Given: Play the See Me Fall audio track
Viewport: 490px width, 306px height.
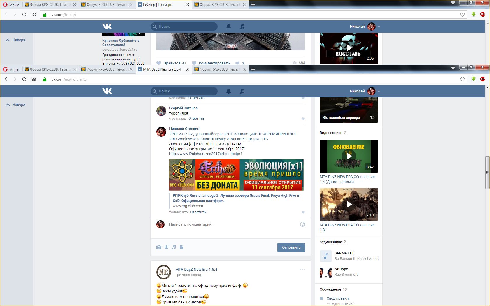Looking at the screenshot, I should pos(326,256).
